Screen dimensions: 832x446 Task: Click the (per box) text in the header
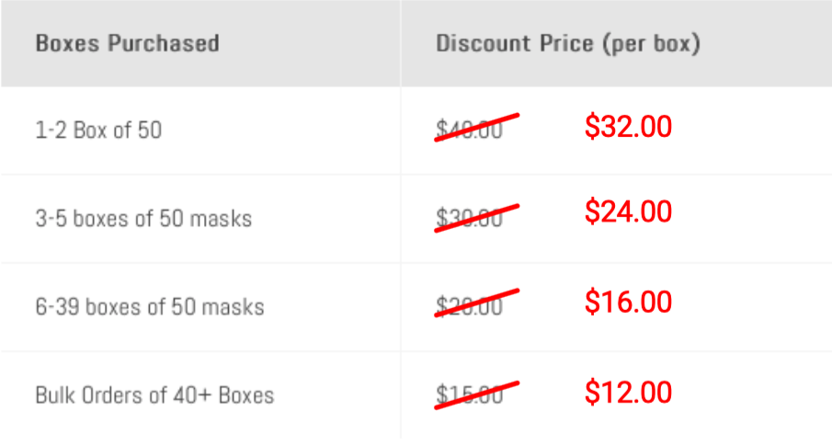[651, 44]
